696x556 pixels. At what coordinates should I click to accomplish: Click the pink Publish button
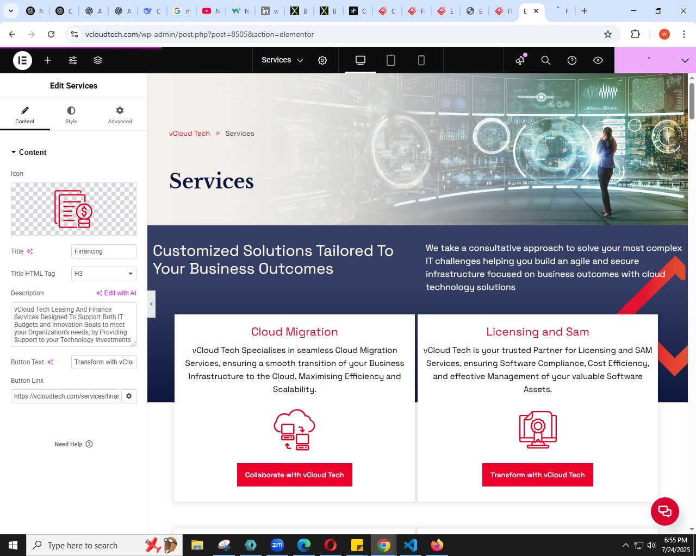pyautogui.click(x=644, y=60)
